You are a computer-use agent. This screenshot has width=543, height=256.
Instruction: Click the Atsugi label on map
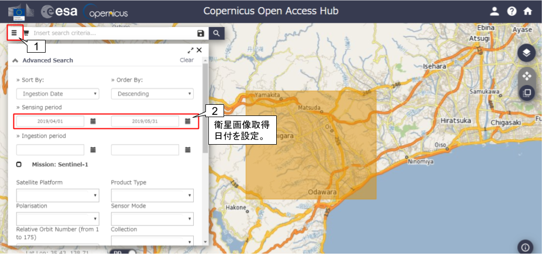(479, 39)
